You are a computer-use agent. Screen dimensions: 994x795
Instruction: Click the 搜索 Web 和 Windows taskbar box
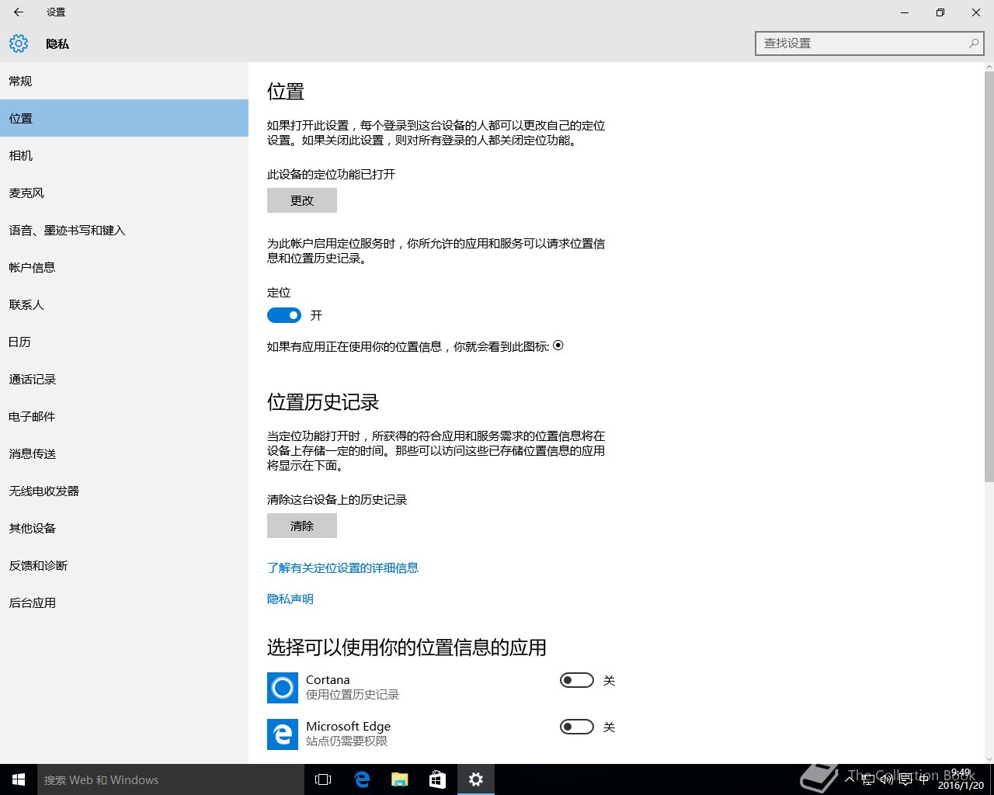tap(171, 779)
